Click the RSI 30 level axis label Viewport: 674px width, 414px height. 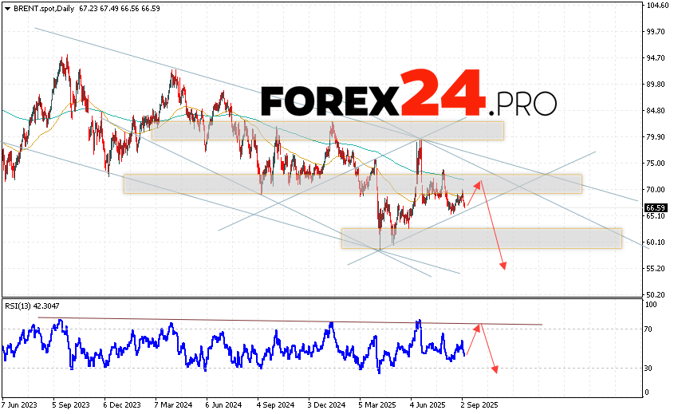(650, 368)
